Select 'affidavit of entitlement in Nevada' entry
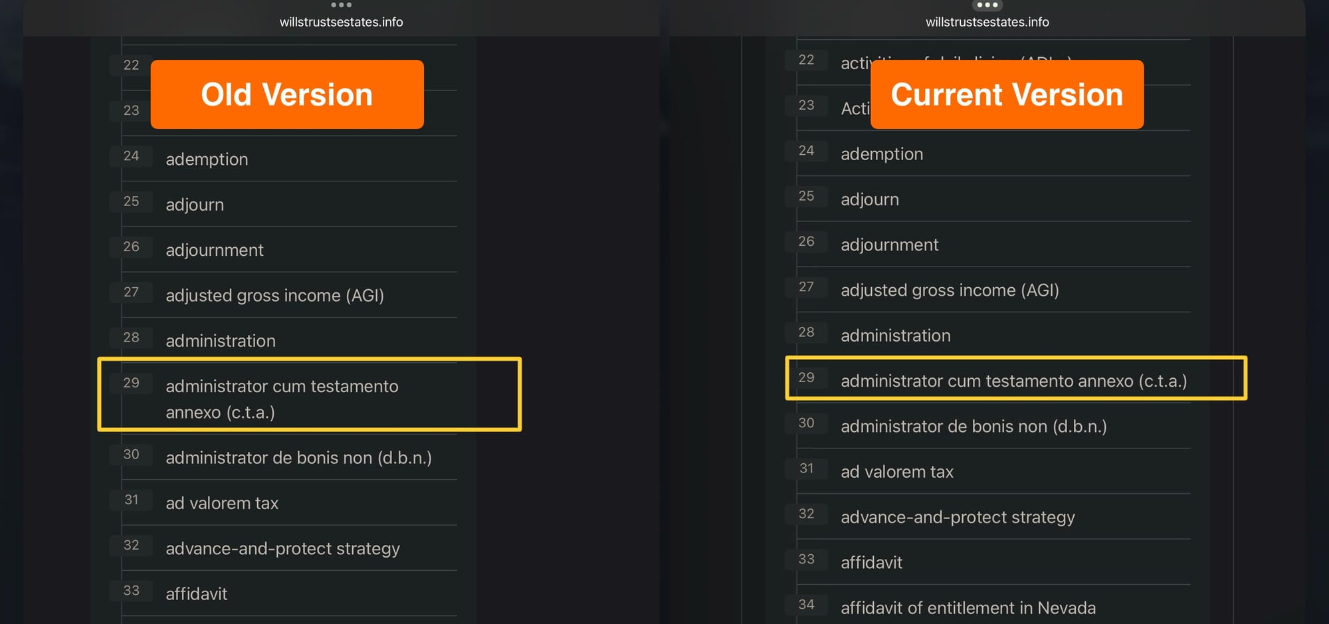 968,608
